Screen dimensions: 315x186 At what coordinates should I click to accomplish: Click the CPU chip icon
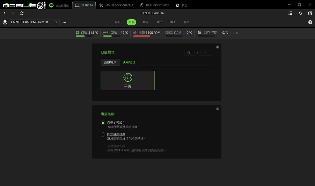click(x=77, y=32)
